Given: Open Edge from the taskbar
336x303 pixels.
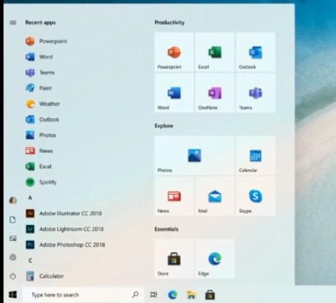Looking at the screenshot, I should point(173,295).
